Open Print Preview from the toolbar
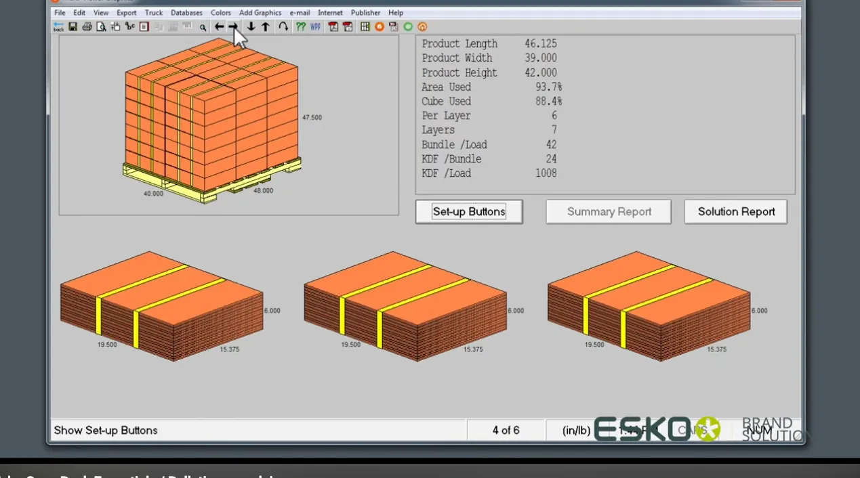860x478 pixels. click(101, 27)
